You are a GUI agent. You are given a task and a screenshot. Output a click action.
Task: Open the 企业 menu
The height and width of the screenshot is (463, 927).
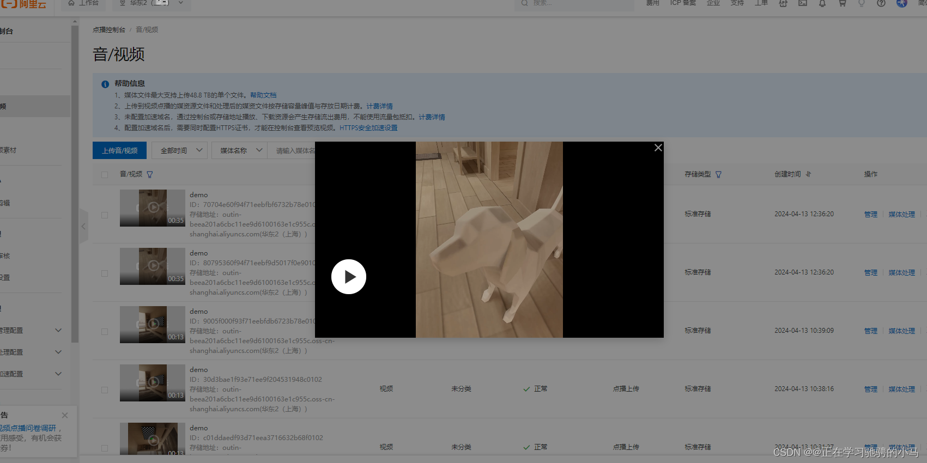[713, 3]
